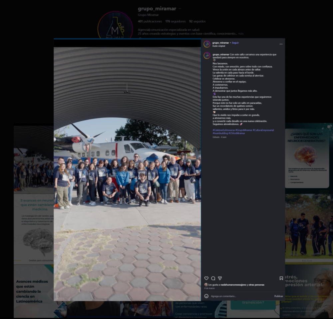Click the 401 publicaciones count
Screen dimensions: 333x319
(150, 21)
